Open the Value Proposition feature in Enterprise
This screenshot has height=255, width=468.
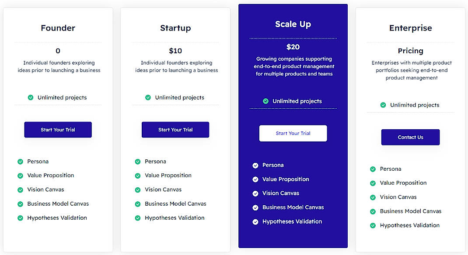pos(405,183)
